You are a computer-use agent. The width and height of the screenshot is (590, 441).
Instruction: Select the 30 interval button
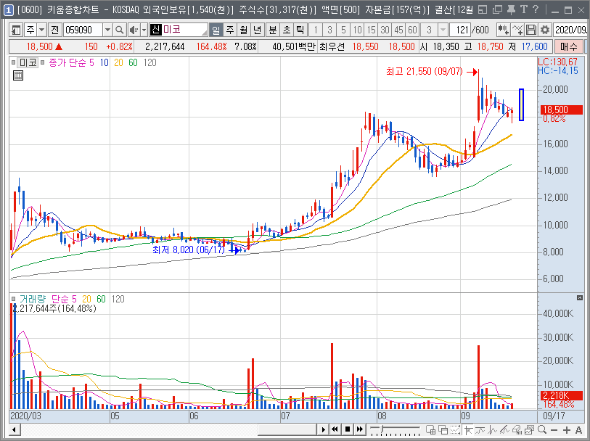pyautogui.click(x=385, y=30)
